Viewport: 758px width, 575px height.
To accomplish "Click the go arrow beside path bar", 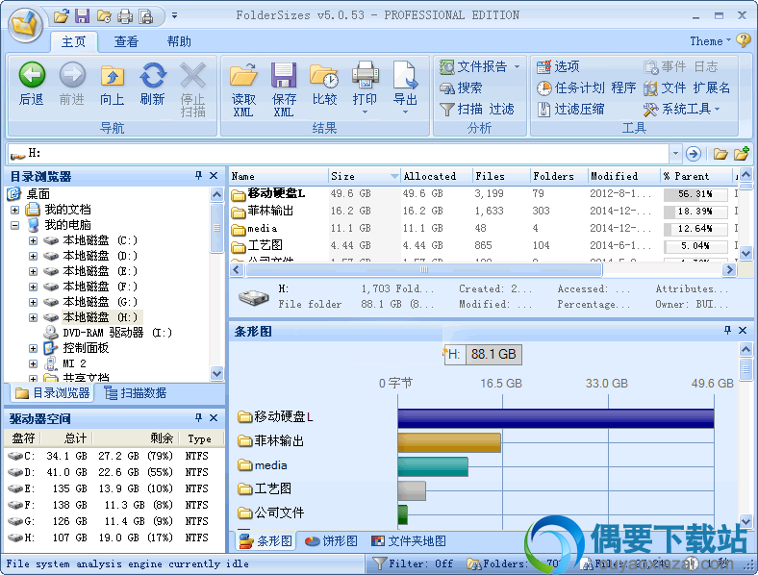I will pos(694,154).
